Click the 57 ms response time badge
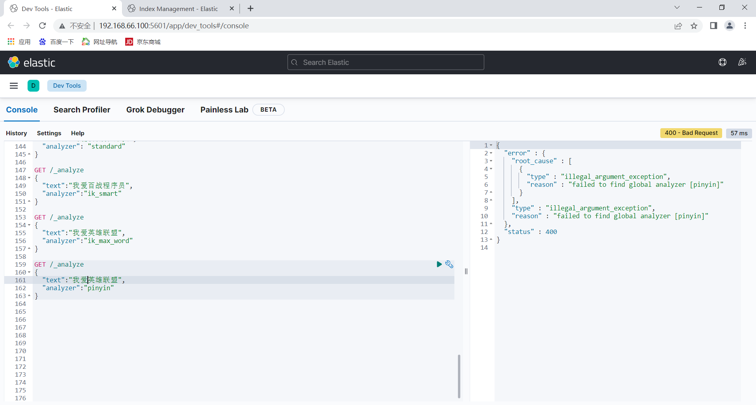 click(739, 133)
